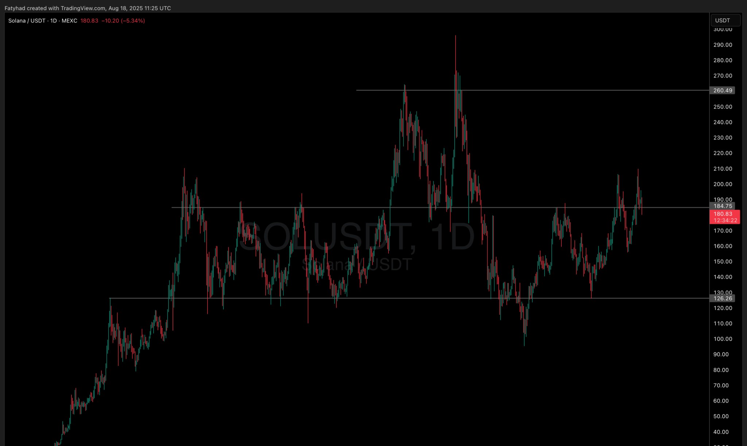Screen dimensions: 747x446
Task: Select the horizontal line drawn at 184.75
Action: click(x=440, y=207)
